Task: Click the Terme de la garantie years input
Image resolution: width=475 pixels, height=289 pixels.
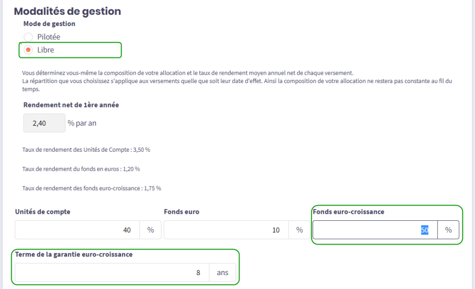Action: [x=112, y=273]
